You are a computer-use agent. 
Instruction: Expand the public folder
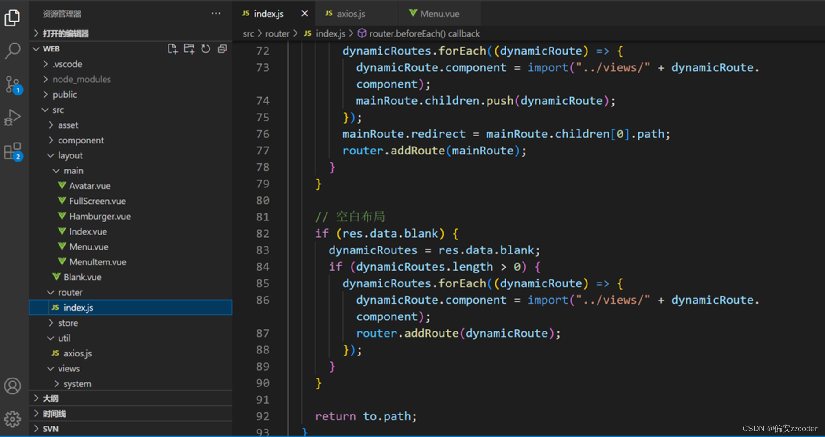point(131,95)
